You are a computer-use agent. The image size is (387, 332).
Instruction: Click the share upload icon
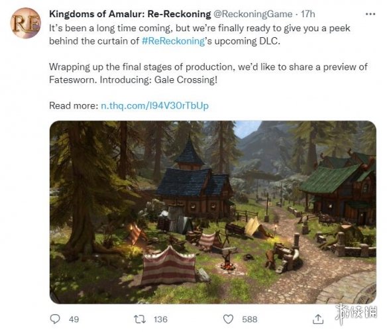318,319
